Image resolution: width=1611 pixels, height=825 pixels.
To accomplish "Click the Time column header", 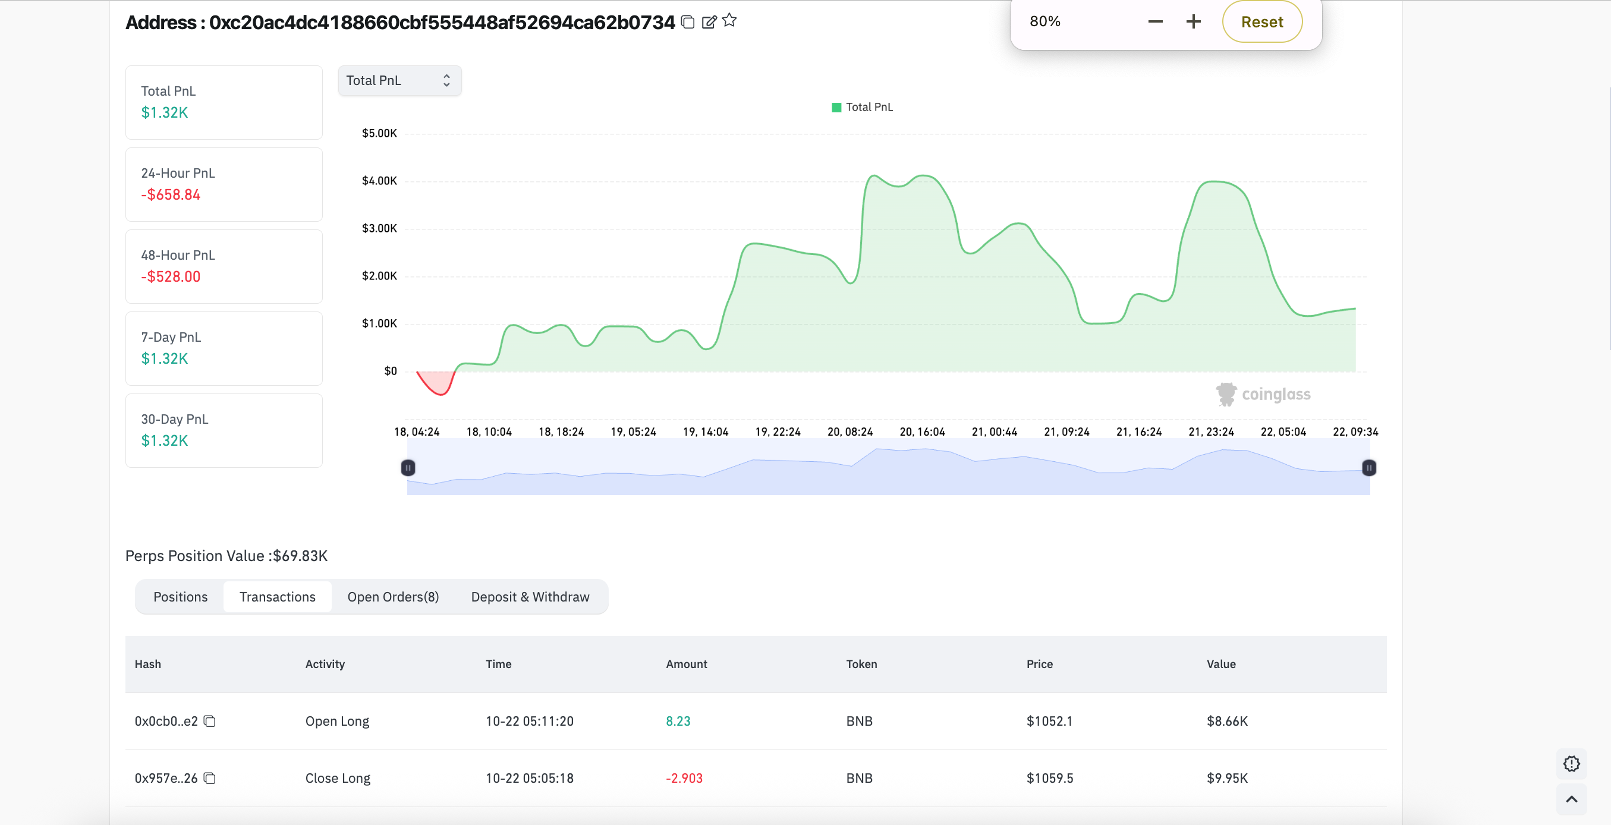I will coord(498,665).
